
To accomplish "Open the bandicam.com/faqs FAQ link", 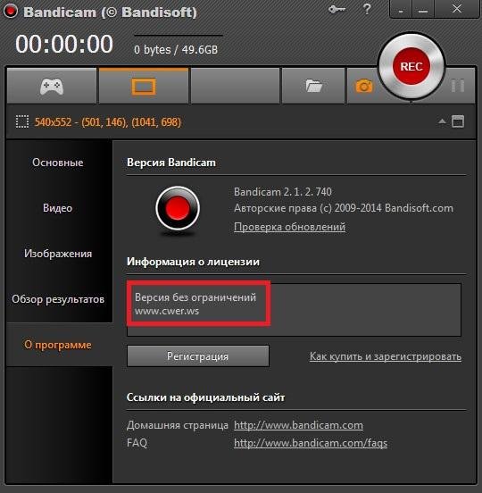I will click(311, 443).
